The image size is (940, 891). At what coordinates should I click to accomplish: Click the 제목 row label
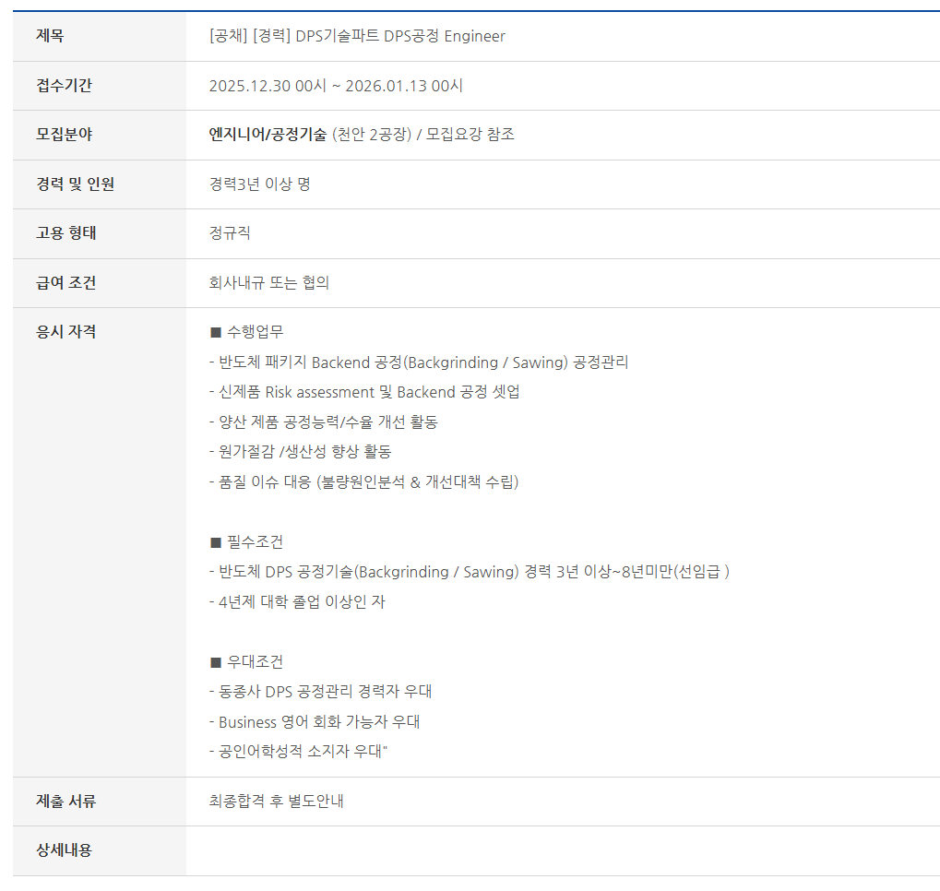pos(50,36)
